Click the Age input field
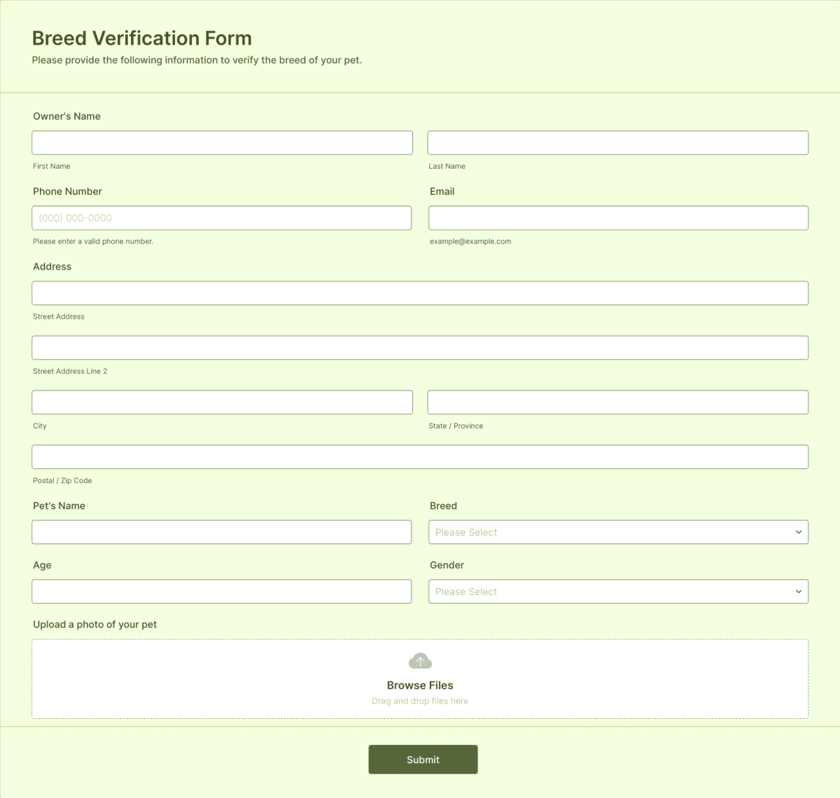This screenshot has height=798, width=840. click(x=222, y=591)
